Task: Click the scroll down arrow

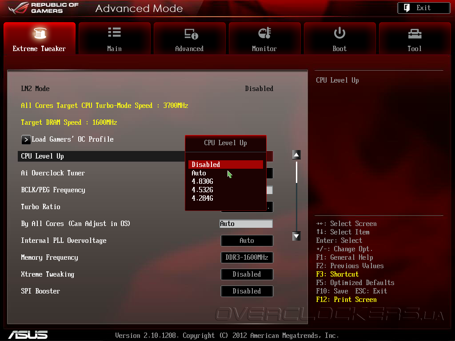Action: point(296,236)
